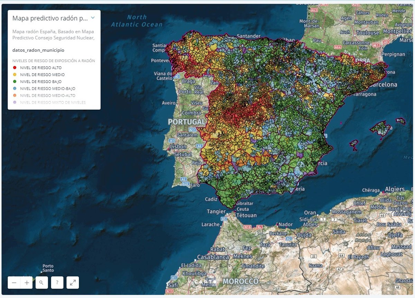Open the map search magnifier tool

pos(41,282)
